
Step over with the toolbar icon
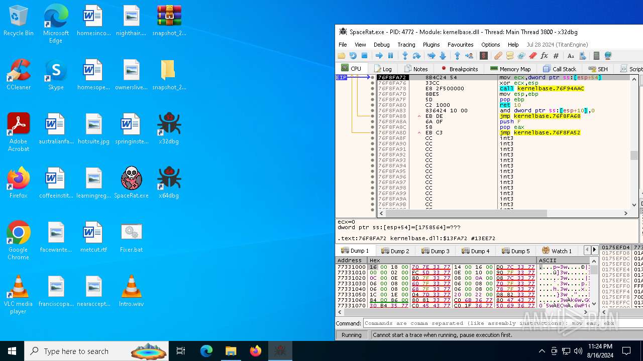tap(416, 56)
